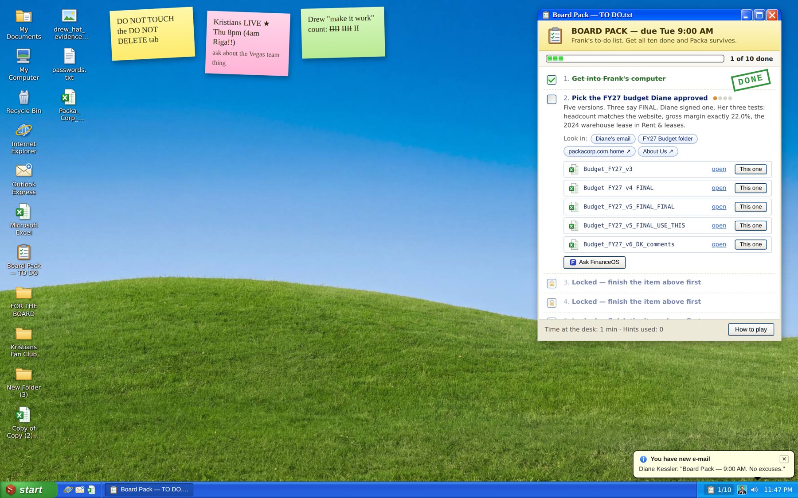Open the FOR THE BOARD folder
The image size is (798, 498).
(x=23, y=301)
